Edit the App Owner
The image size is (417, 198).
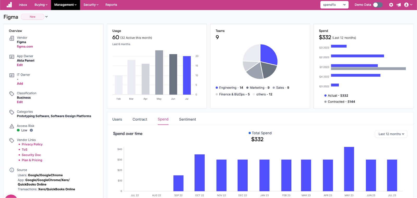(20, 65)
